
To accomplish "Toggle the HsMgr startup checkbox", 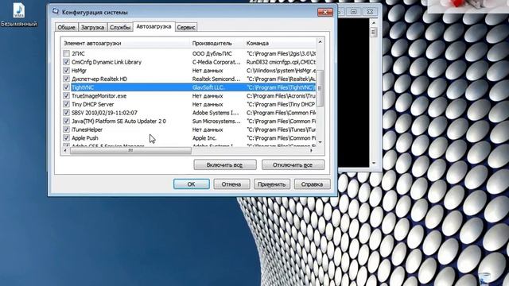I will tap(66, 71).
